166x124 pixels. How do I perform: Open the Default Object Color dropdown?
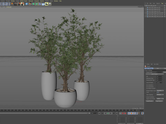point(160,91)
